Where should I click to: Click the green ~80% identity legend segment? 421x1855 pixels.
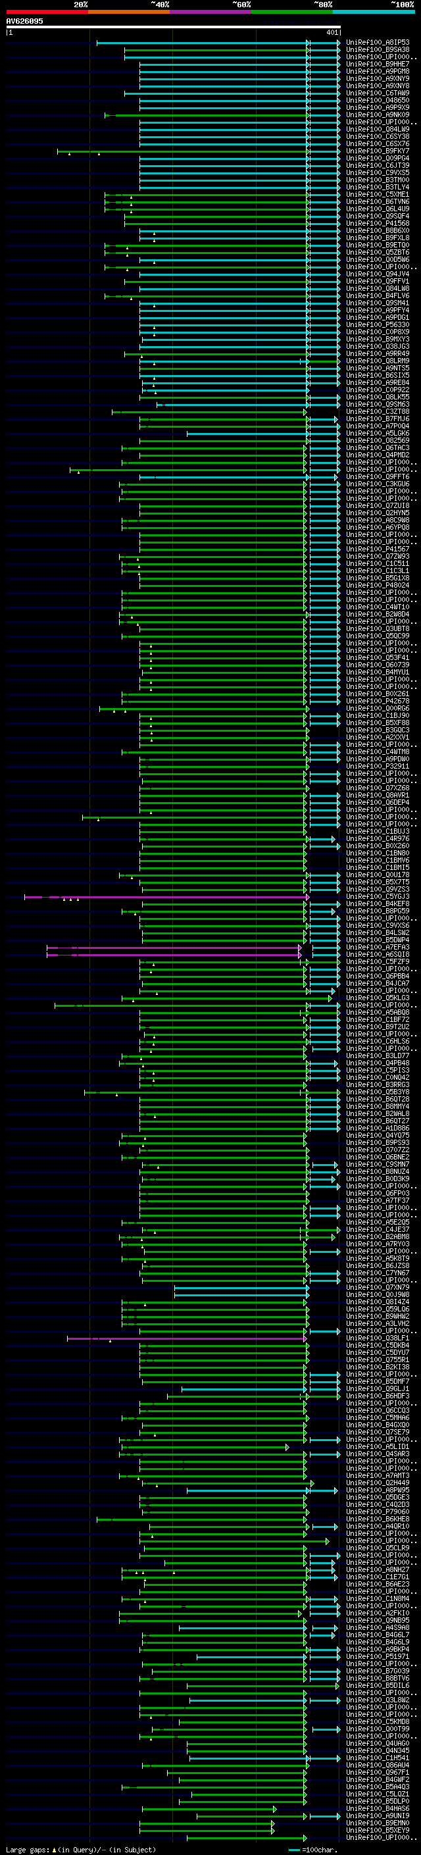[292, 12]
